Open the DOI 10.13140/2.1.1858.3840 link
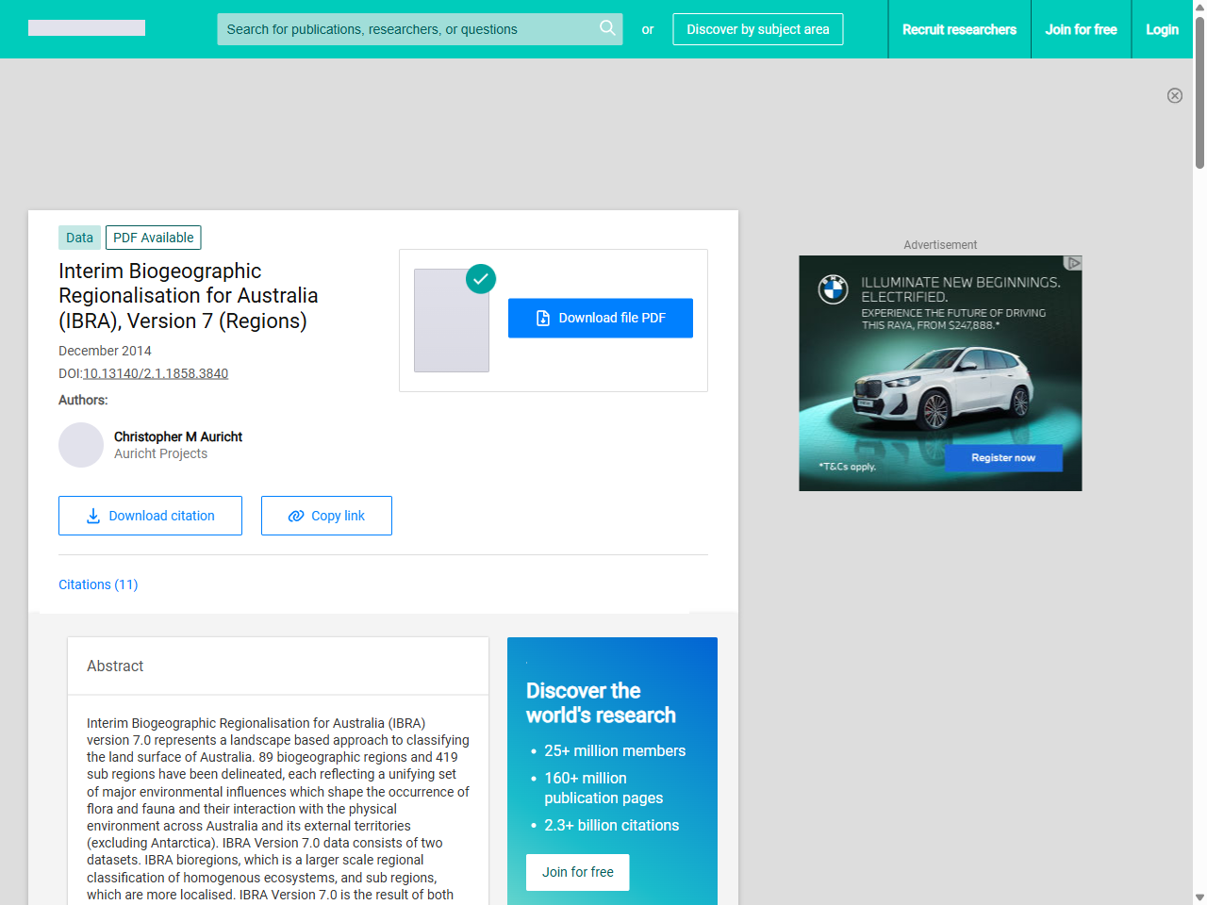This screenshot has height=905, width=1207. (x=156, y=373)
